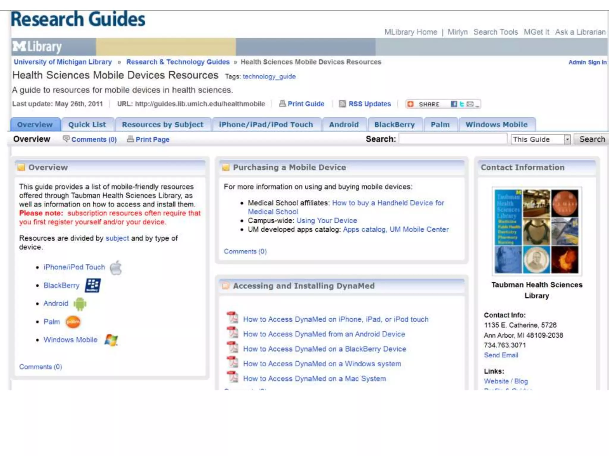This screenshot has width=609, height=456.
Task: Click the Send Email link
Action: coord(501,355)
